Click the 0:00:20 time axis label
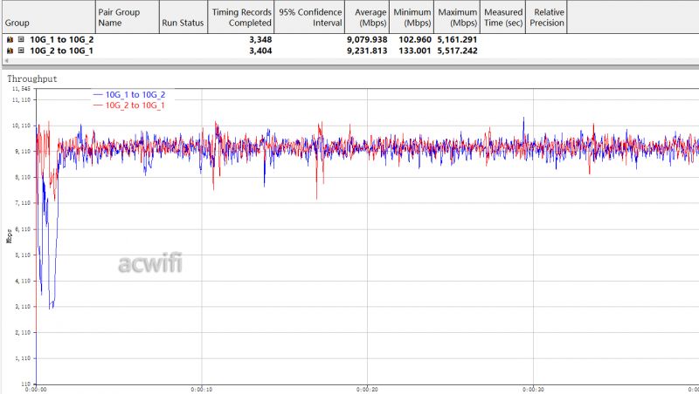This screenshot has height=394, width=699. coord(367,390)
